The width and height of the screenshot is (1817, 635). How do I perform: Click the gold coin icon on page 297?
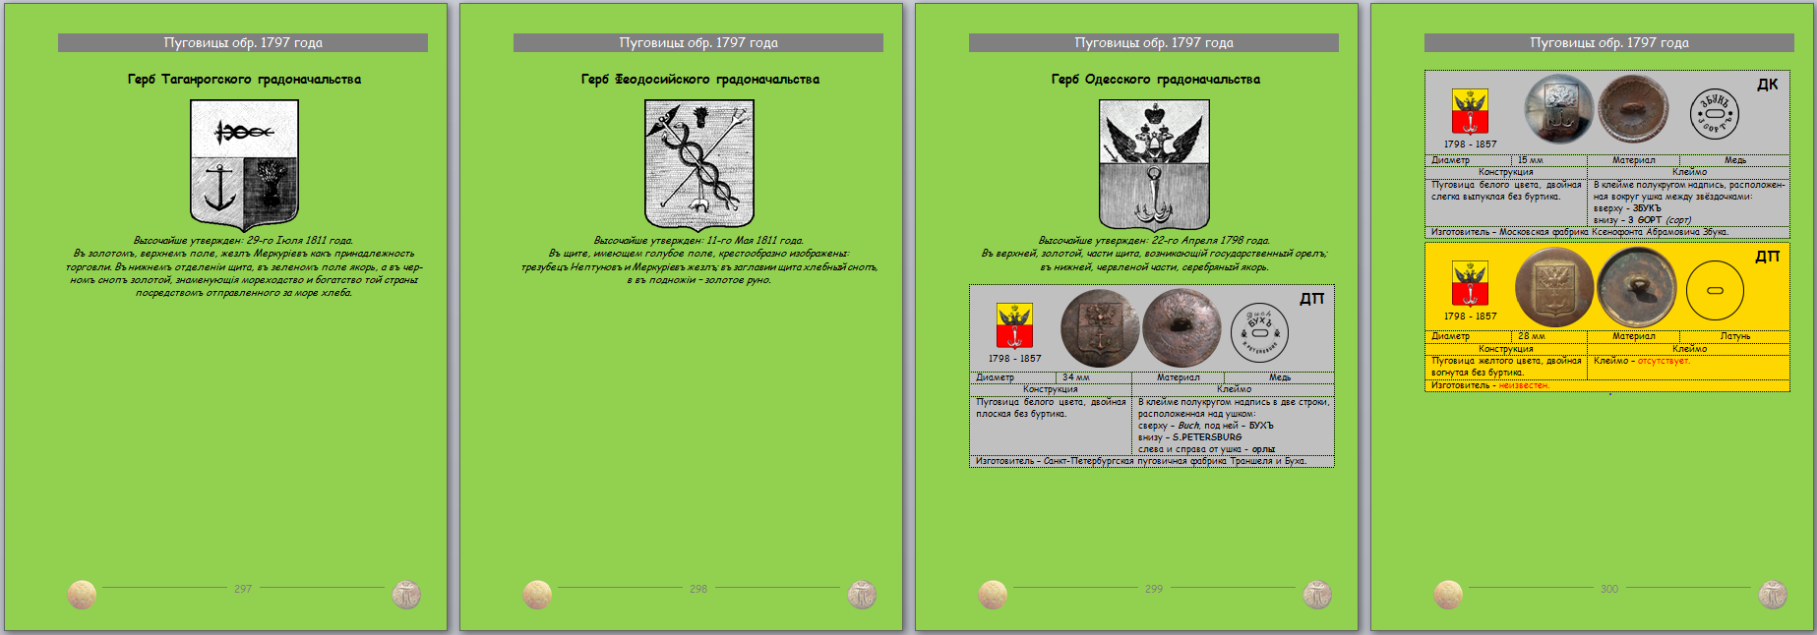tap(82, 594)
